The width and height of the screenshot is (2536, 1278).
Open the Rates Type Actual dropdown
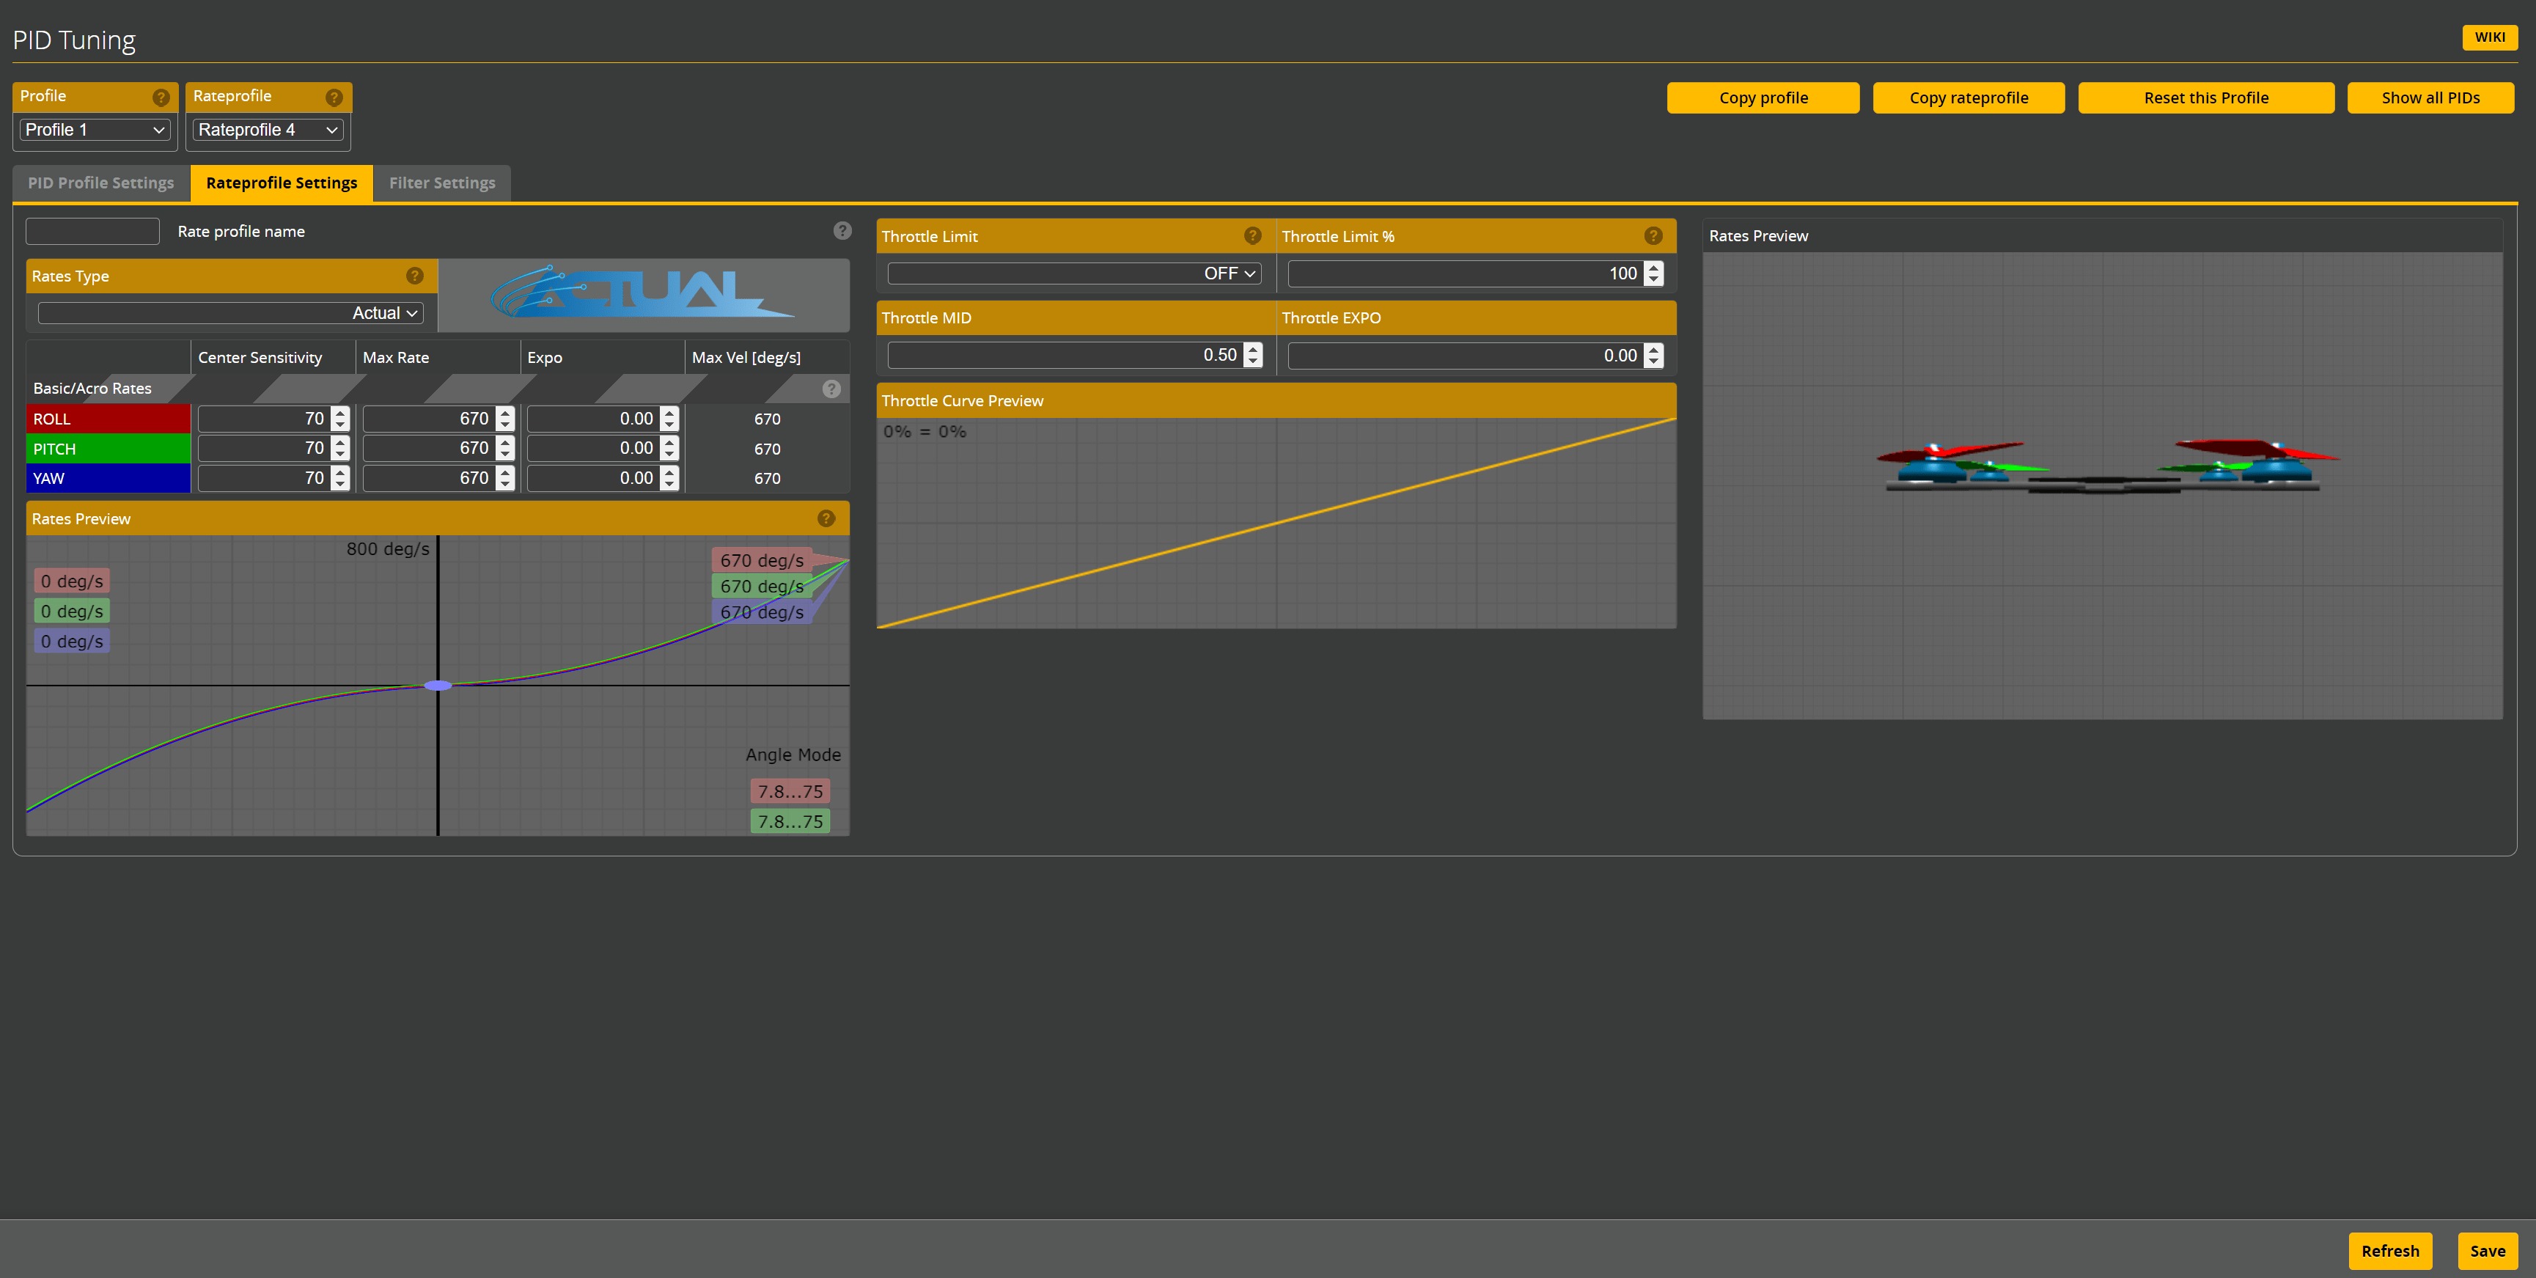tap(230, 312)
